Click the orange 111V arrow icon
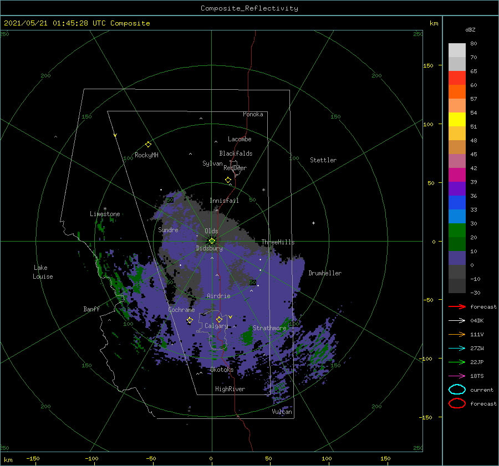This screenshot has height=466, width=499. 457,334
